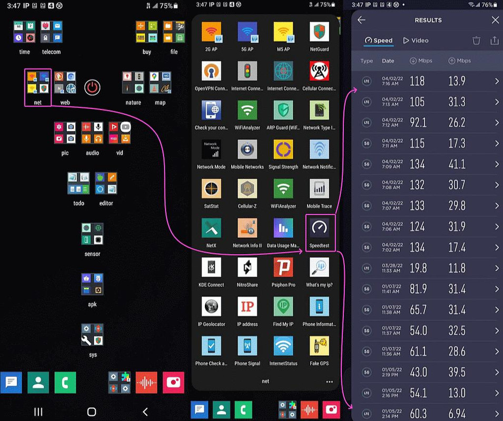Launch the Speedtest app
Viewport: 503px width, 421px height.
(319, 228)
